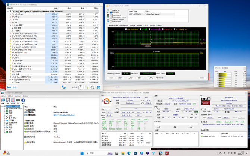Click the blue X icon in sensors toolbar
Image resolution: width=250 pixels, height=156 pixels.
click(99, 87)
